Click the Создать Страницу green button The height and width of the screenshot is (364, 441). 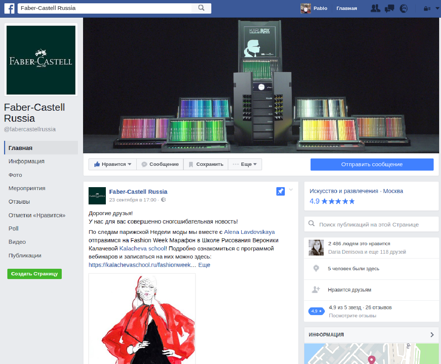[35, 274]
